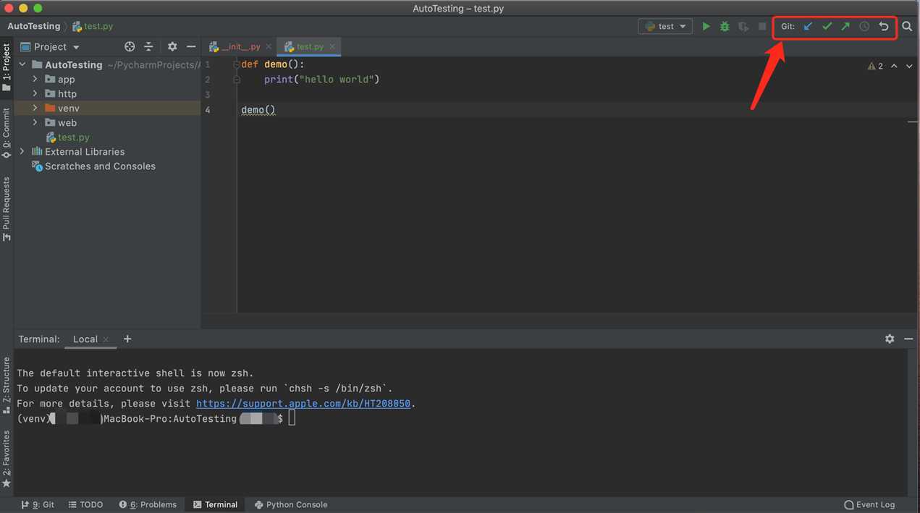Push commits via Git green arrow

(x=845, y=26)
